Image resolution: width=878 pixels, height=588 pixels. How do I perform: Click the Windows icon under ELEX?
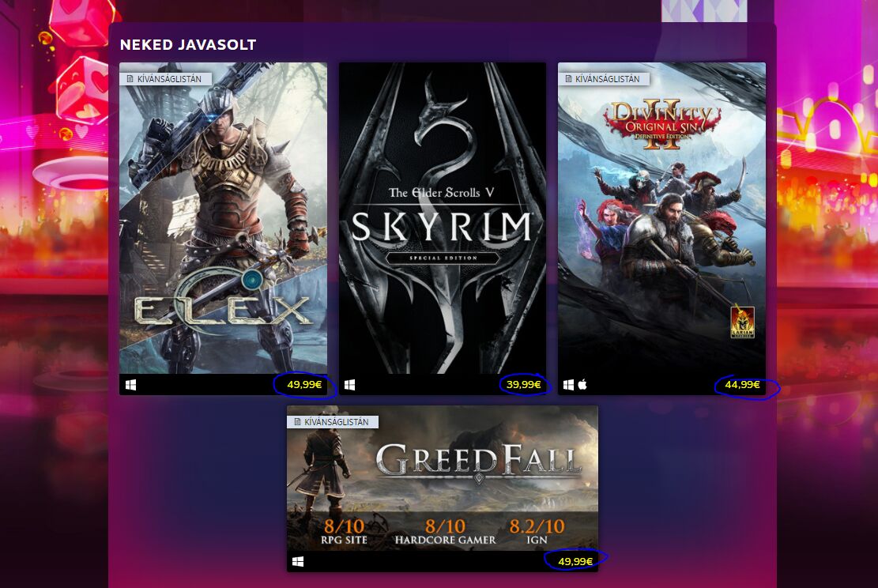click(x=130, y=385)
